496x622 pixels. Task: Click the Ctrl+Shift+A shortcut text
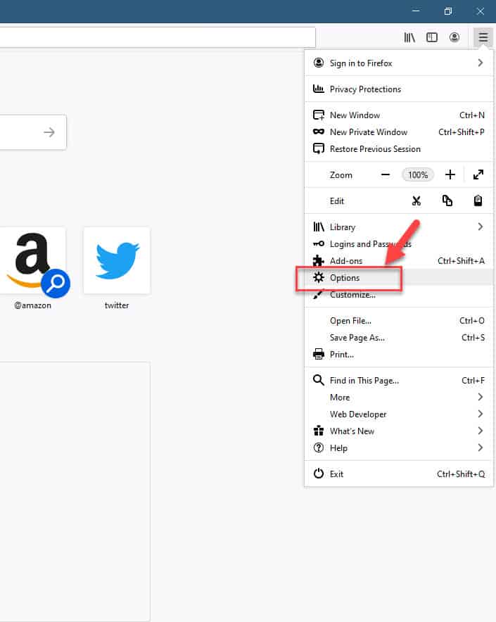(461, 260)
